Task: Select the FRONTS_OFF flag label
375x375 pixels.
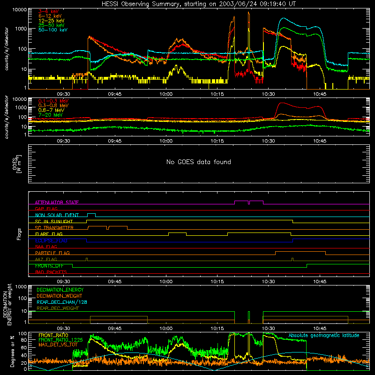Action: pyautogui.click(x=49, y=266)
